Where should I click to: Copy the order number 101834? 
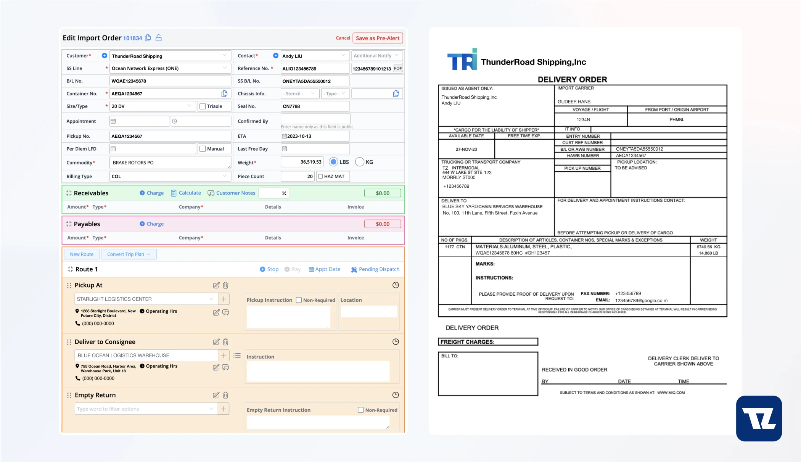(x=148, y=38)
